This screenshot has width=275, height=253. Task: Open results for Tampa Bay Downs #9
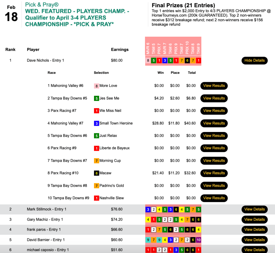click(214, 198)
